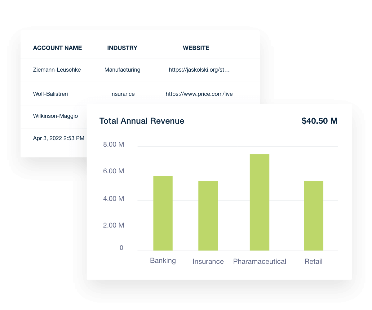
Task: Open the https://jaskolski.org truncated link
Action: pos(199,70)
